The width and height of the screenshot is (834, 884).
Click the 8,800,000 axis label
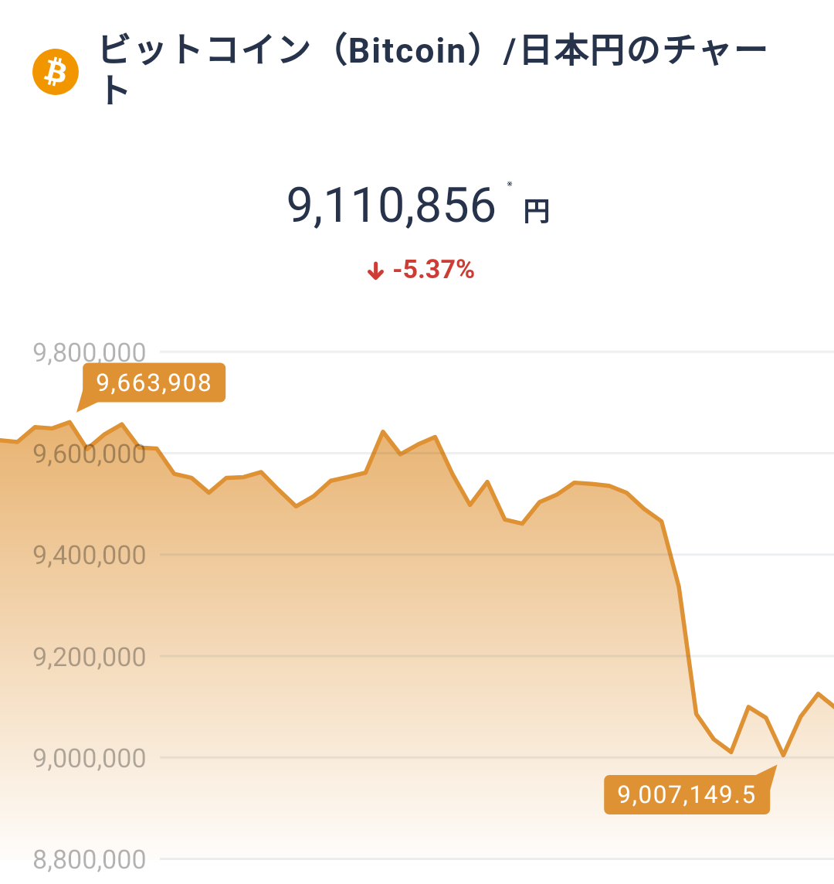tap(90, 860)
